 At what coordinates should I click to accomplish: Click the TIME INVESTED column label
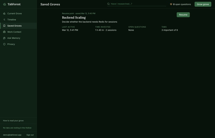(103, 27)
